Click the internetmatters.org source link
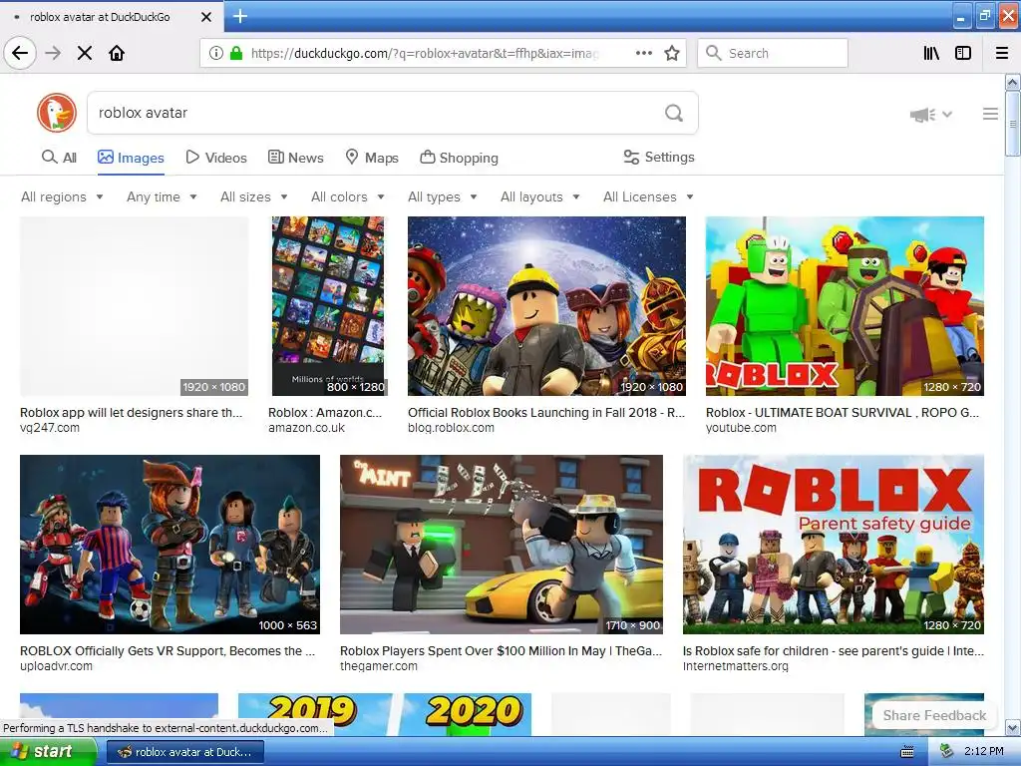Viewport: 1021px width, 766px height. [735, 666]
